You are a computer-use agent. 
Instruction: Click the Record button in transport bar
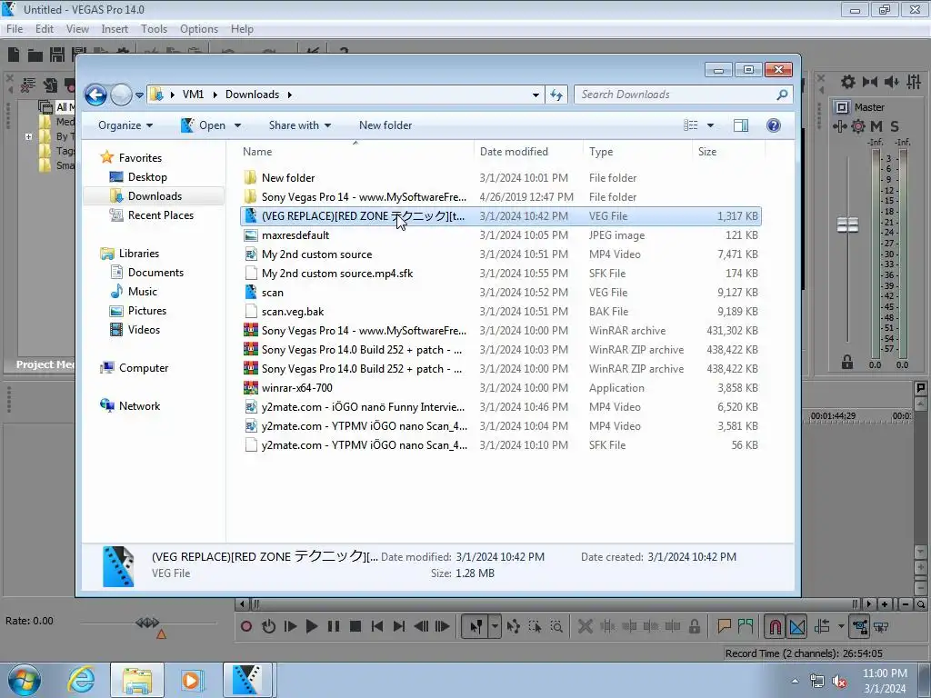(x=246, y=626)
